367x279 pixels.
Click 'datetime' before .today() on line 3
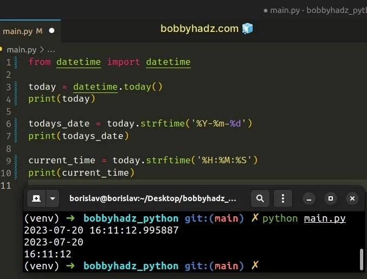tap(95, 87)
